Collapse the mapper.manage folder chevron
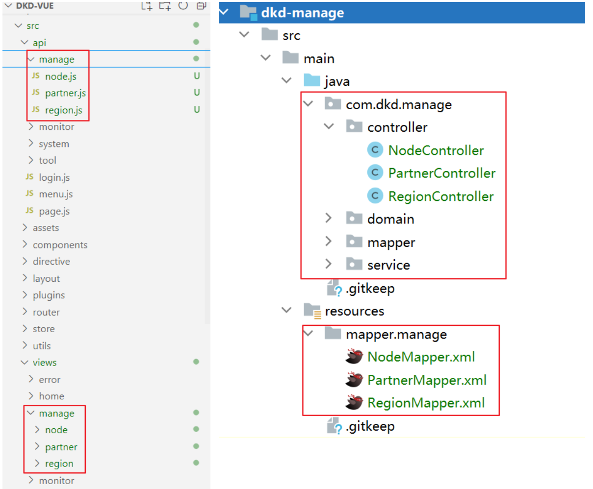The image size is (593, 489). [x=308, y=333]
